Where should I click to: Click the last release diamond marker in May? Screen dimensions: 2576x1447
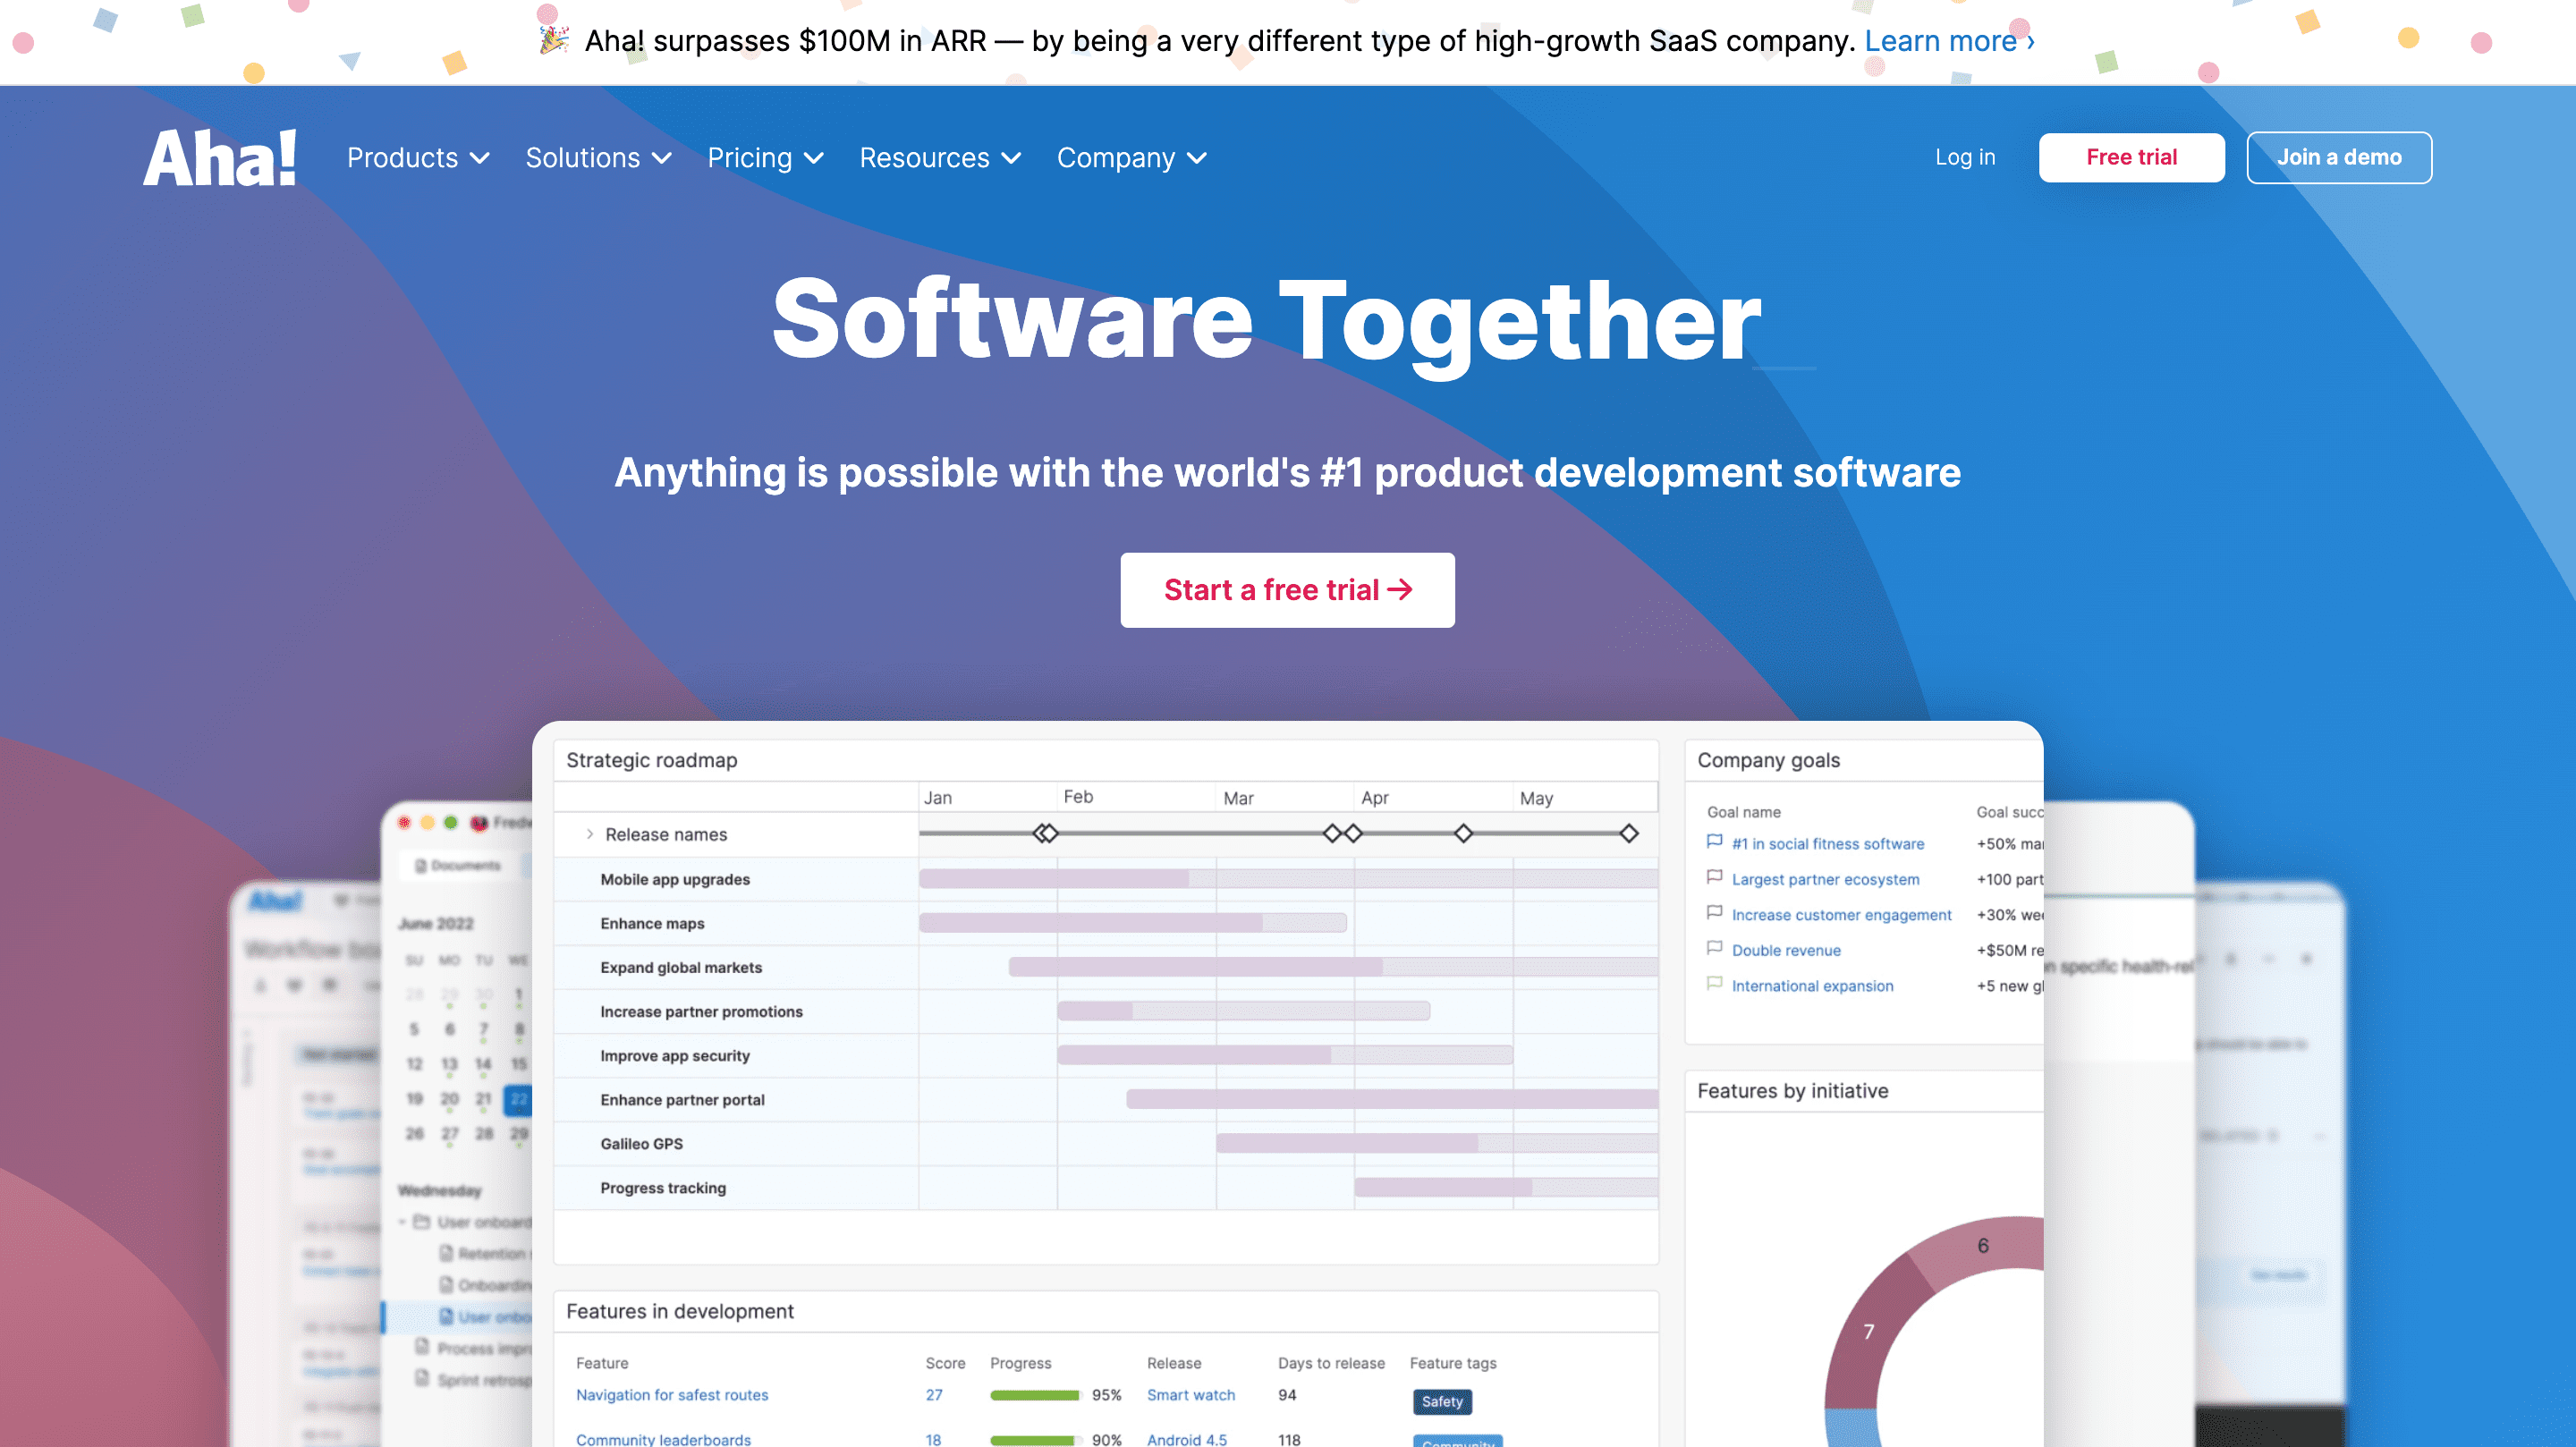(1629, 833)
